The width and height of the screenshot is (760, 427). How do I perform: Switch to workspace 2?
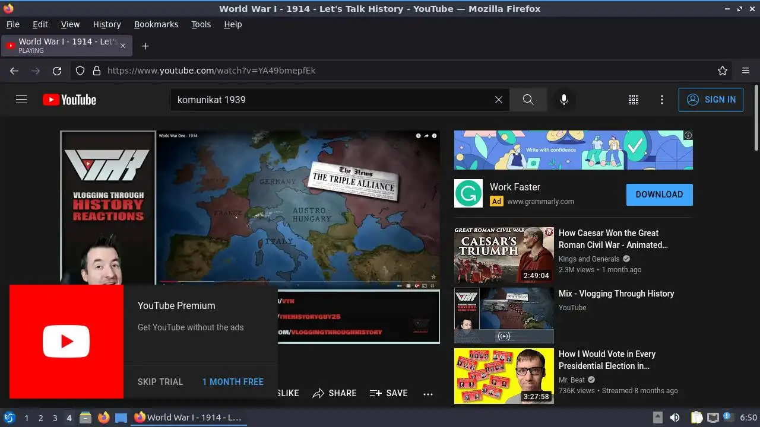click(x=40, y=418)
